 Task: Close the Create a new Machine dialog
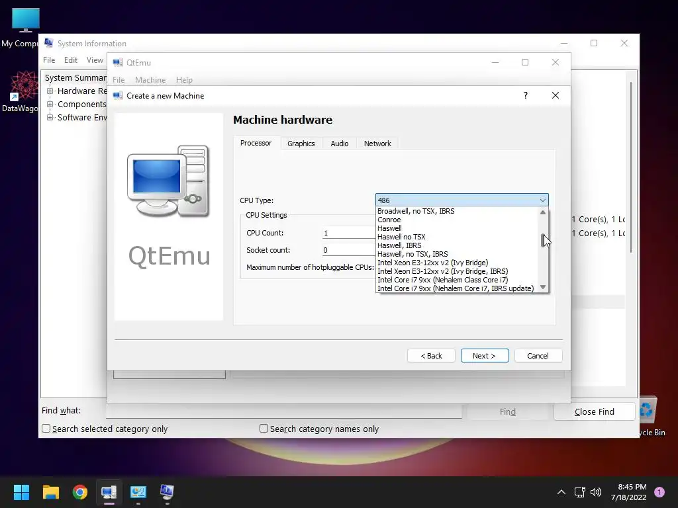coord(556,95)
